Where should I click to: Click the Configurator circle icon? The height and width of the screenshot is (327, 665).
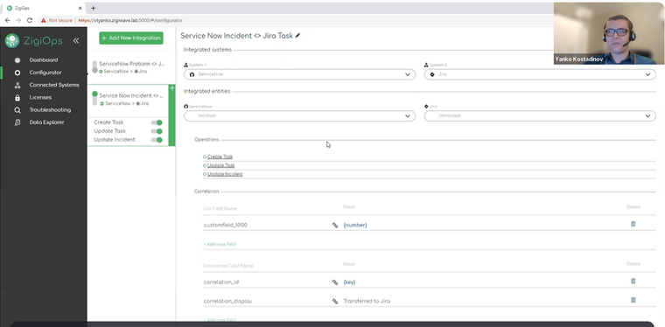pyautogui.click(x=17, y=73)
